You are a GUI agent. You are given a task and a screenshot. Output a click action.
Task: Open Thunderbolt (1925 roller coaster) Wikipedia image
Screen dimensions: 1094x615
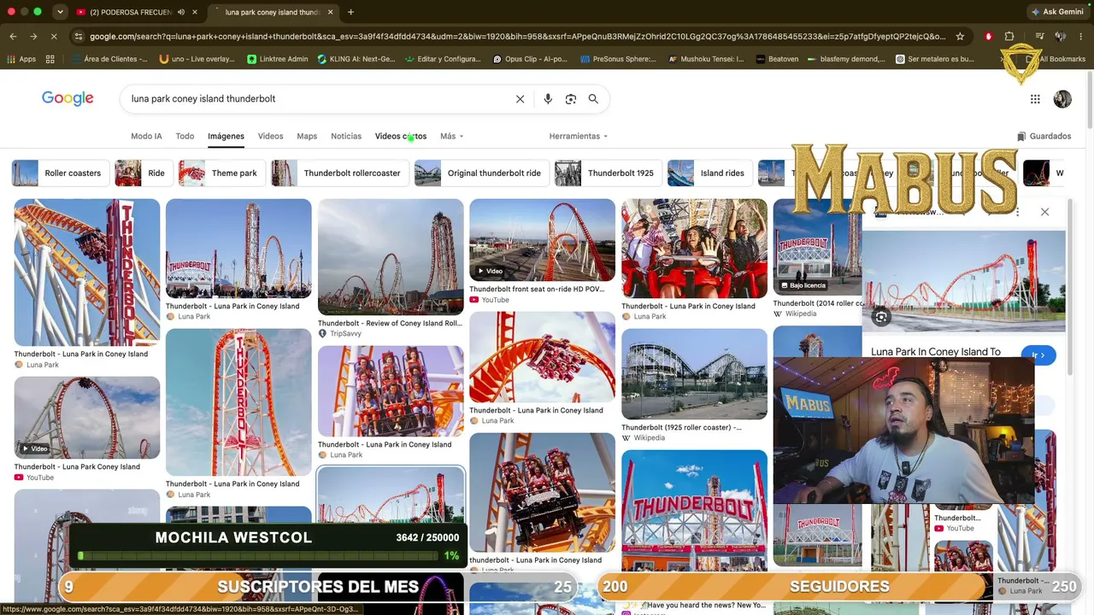694,374
